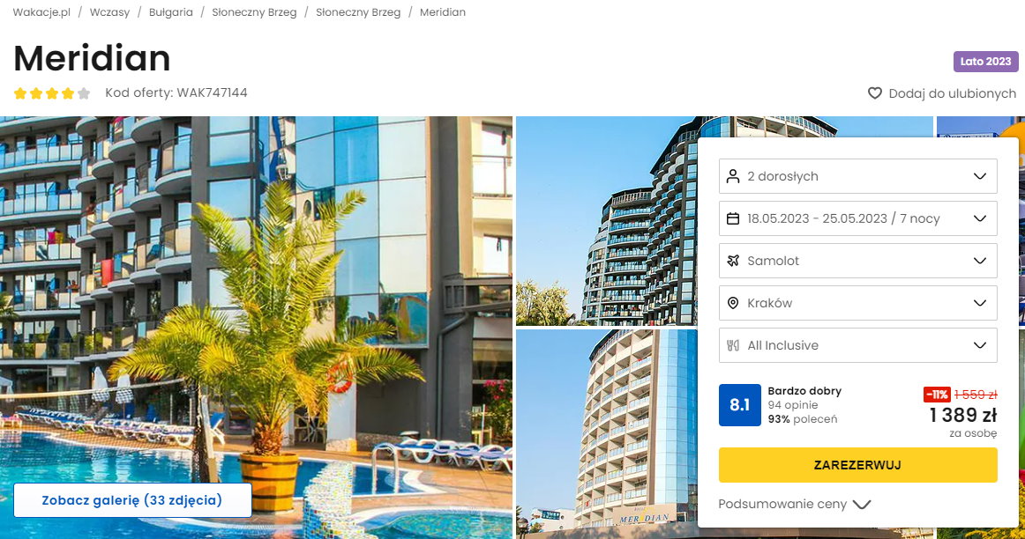Open the 2 dorosłych guests dropdown

857,176
